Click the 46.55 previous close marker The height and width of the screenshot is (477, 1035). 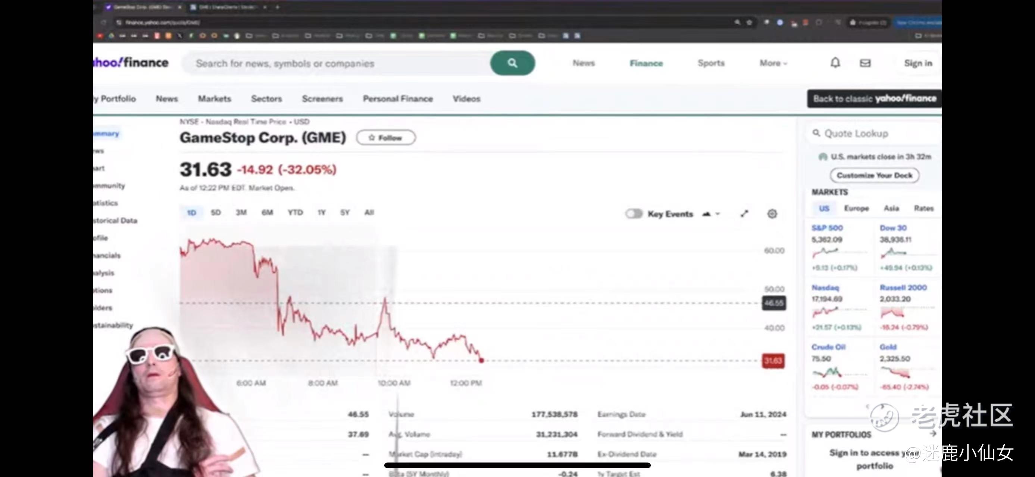coord(774,303)
